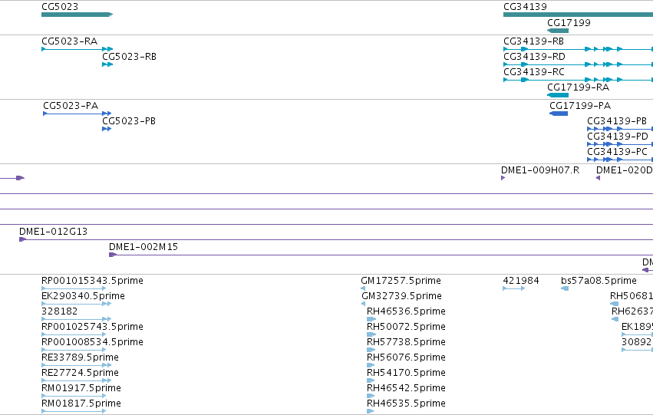The height and width of the screenshot is (415, 653).
Task: Select the RH46542.5prime EST
Action: coord(371,396)
